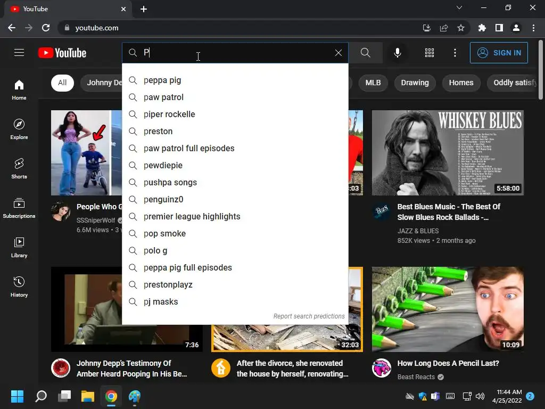Image resolution: width=545 pixels, height=409 pixels.
Task: Open Windows taskbar search
Action: (x=41, y=396)
